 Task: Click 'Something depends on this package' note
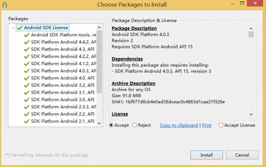click(47, 155)
